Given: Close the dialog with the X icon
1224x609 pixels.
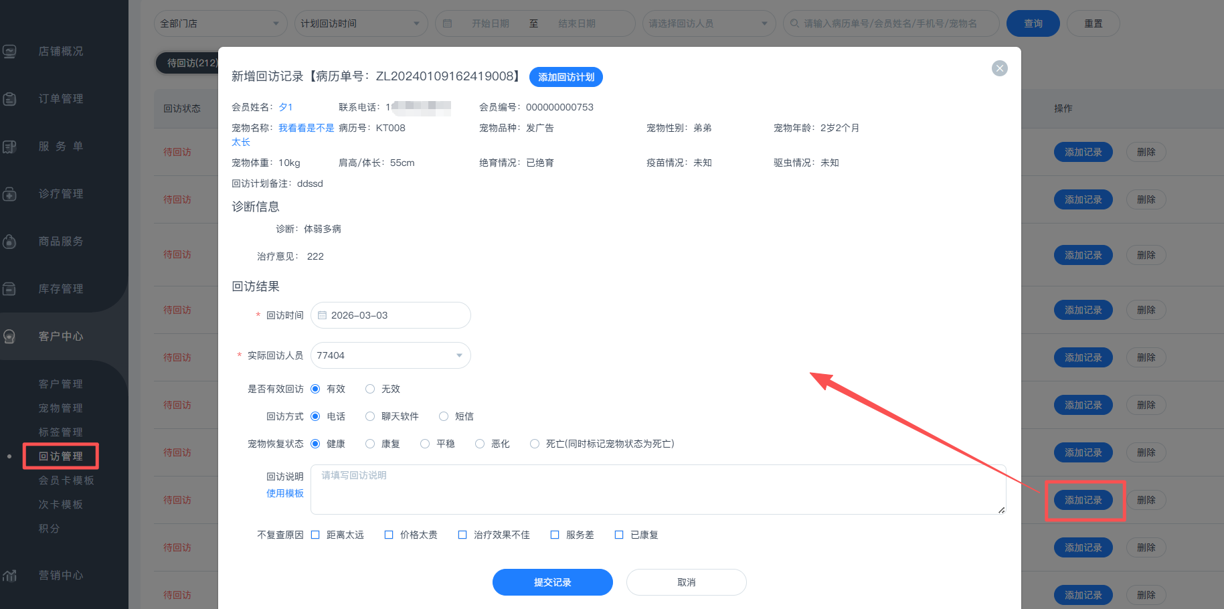Looking at the screenshot, I should 999,68.
